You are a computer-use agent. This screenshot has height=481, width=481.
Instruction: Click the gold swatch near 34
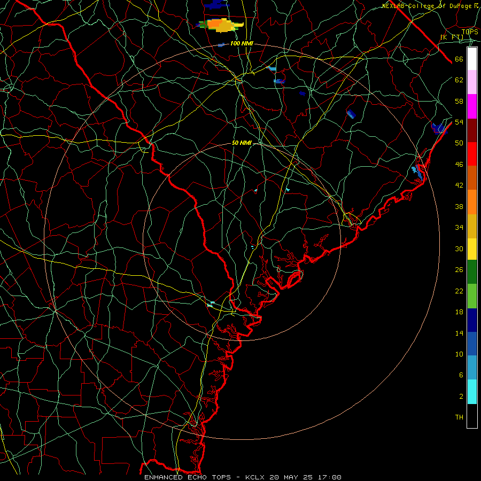(x=472, y=226)
